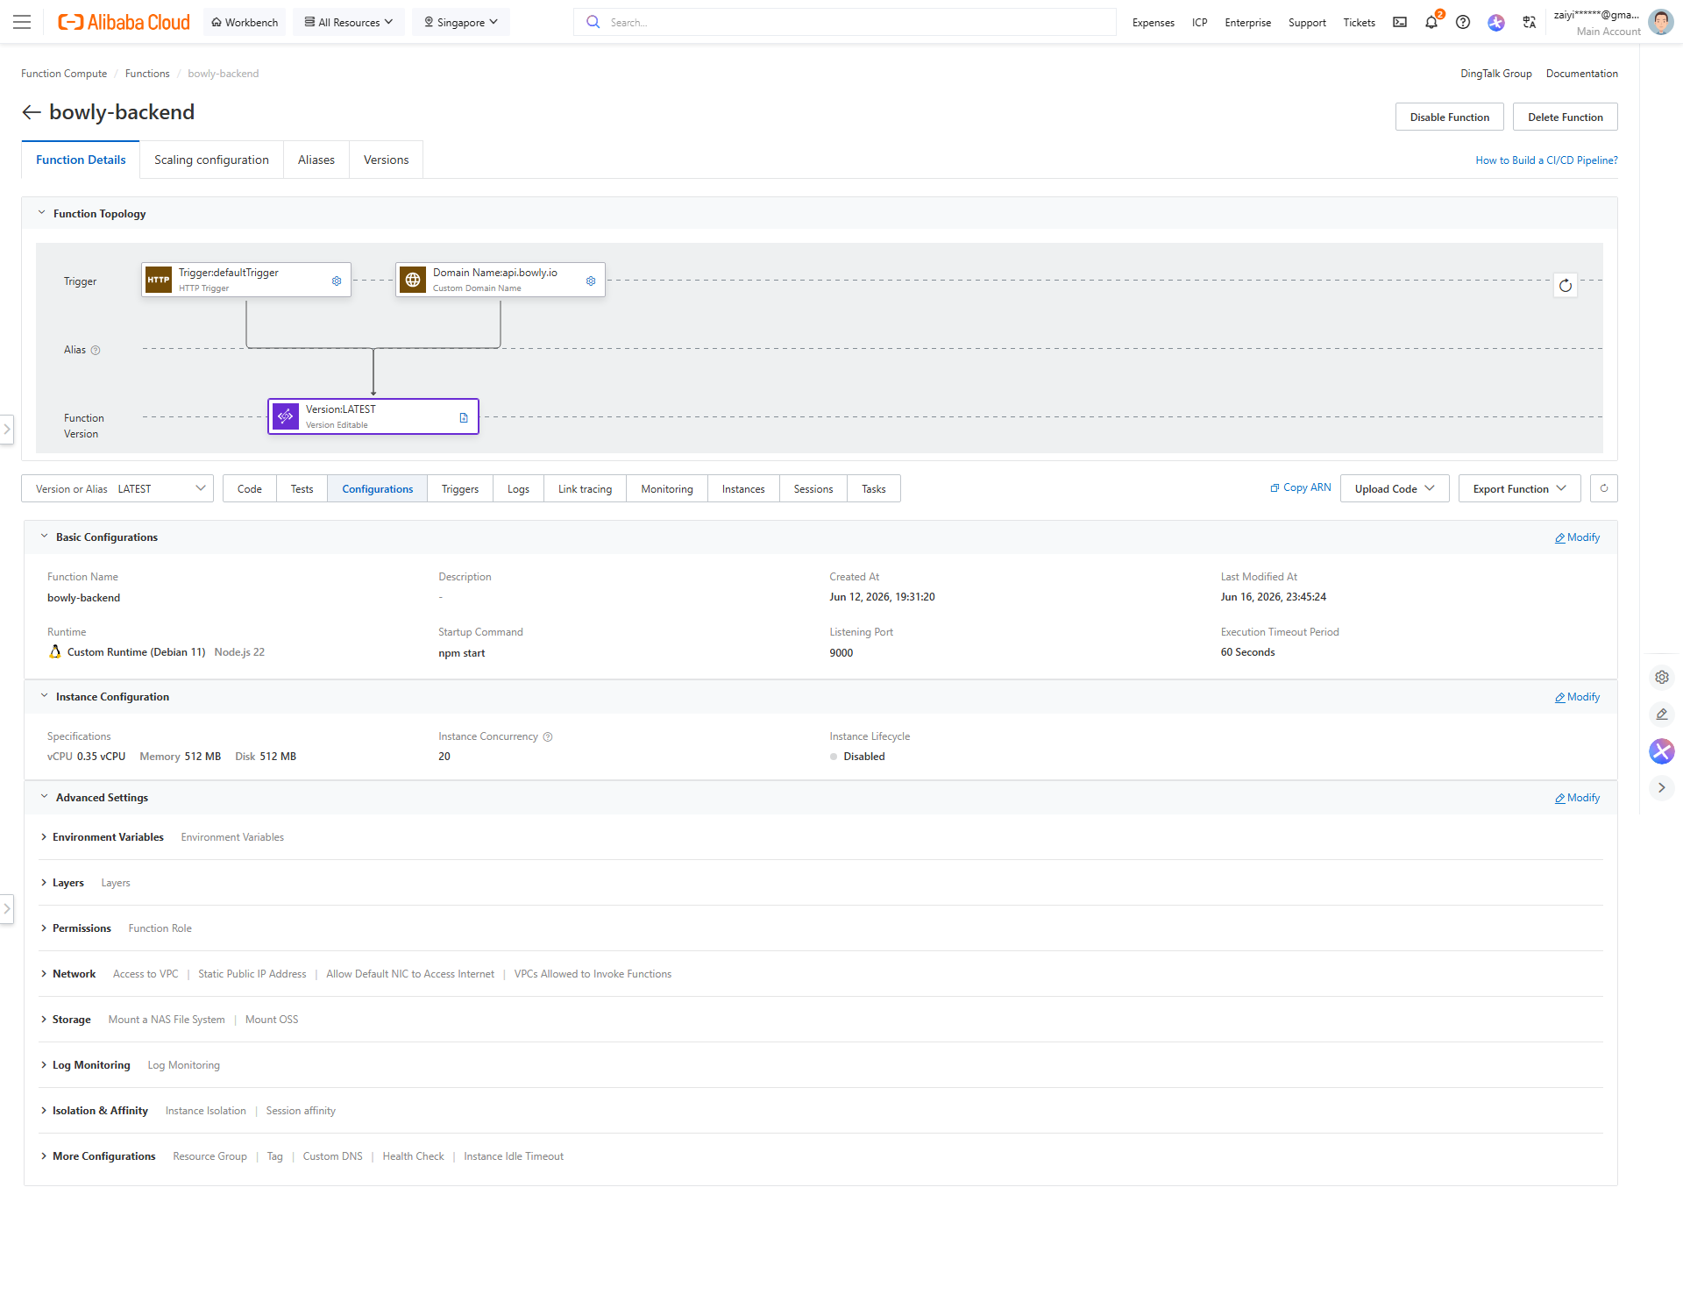This screenshot has width=1683, height=1294.
Task: Click the user avatar picture
Action: [1660, 22]
